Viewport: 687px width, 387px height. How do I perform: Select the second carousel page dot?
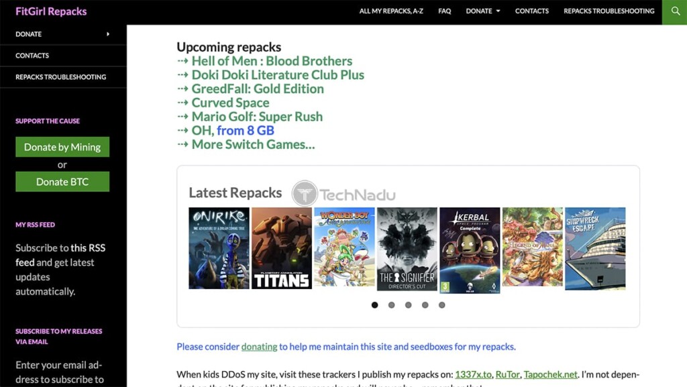pyautogui.click(x=391, y=305)
